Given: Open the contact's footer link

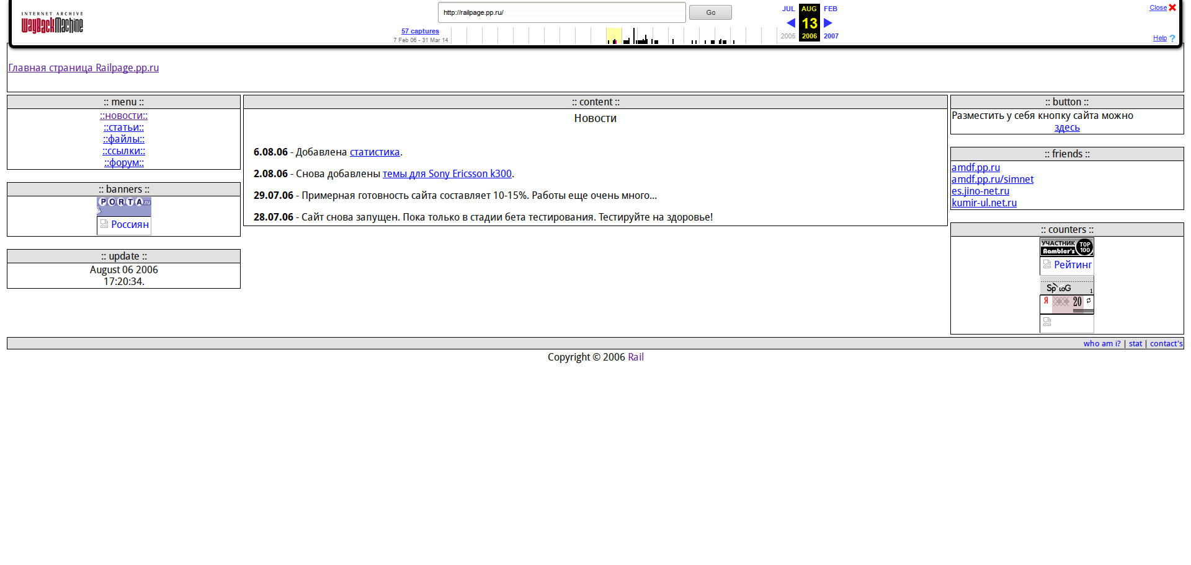Looking at the screenshot, I should 1166,344.
